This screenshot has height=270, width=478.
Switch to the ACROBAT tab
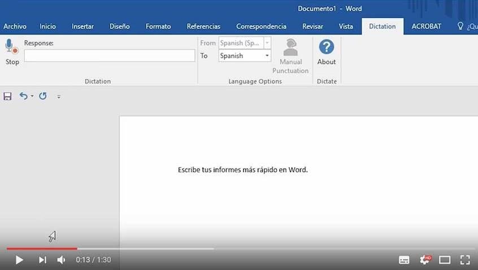[x=426, y=27]
